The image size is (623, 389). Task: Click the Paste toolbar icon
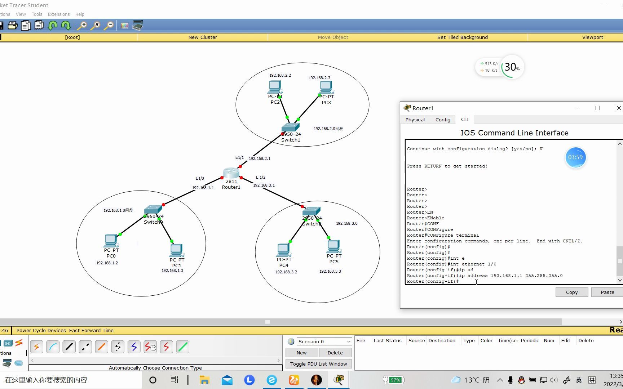click(x=39, y=25)
